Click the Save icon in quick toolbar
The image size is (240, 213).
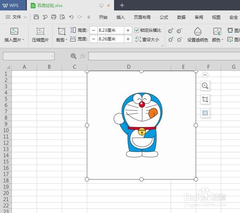tap(36, 17)
